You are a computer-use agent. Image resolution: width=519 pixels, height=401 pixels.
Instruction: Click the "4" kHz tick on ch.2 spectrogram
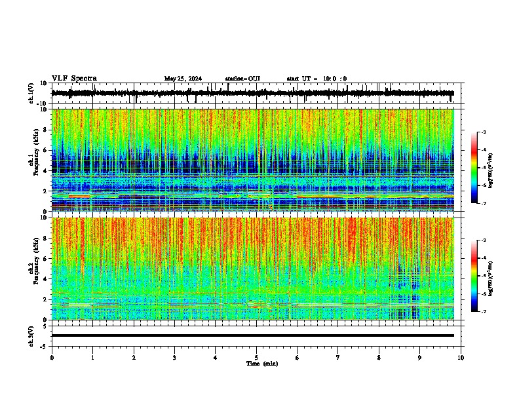pos(45,279)
